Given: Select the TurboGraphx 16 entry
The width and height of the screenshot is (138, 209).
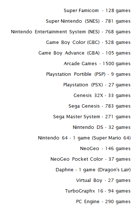Looking at the screenshot, I should 98,191.
